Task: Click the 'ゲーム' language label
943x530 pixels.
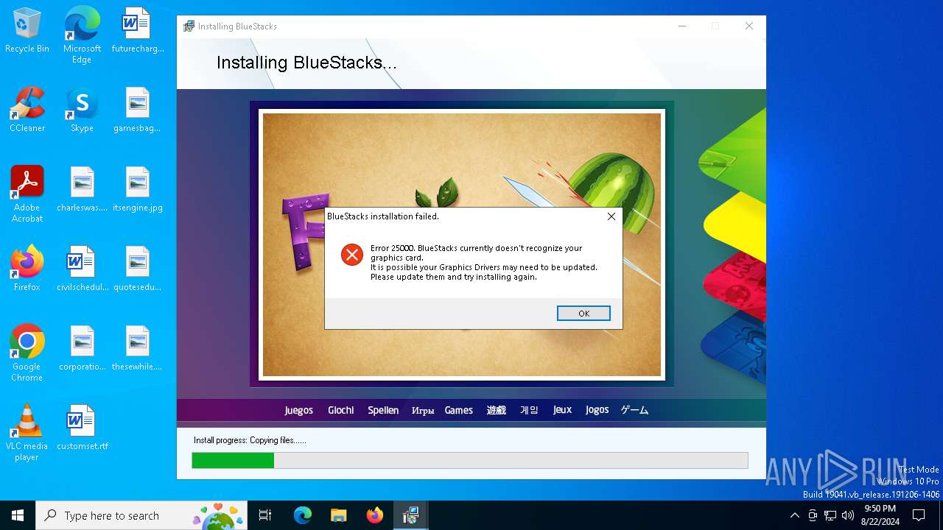Action: (x=634, y=410)
